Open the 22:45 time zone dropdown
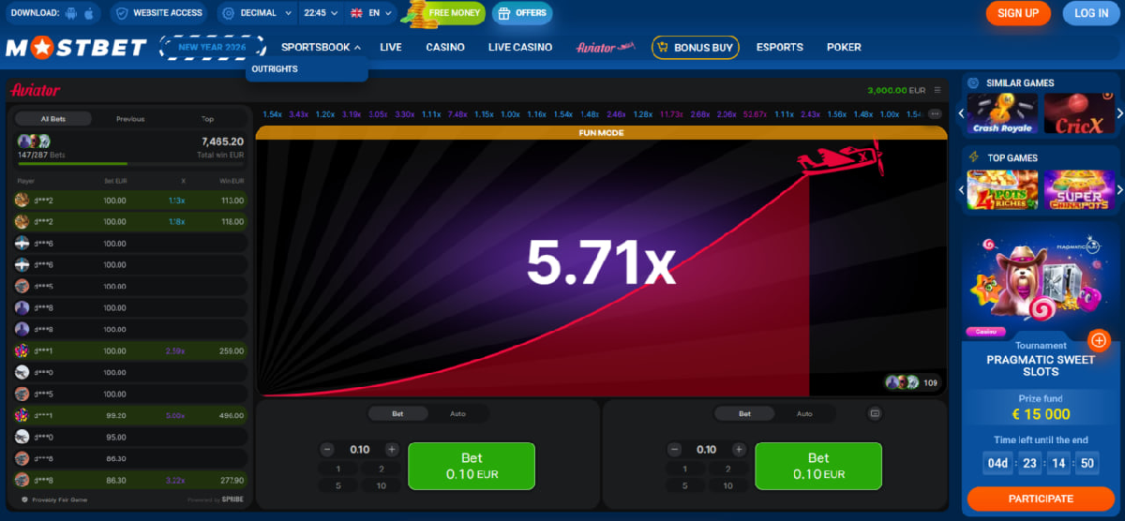 (x=320, y=13)
